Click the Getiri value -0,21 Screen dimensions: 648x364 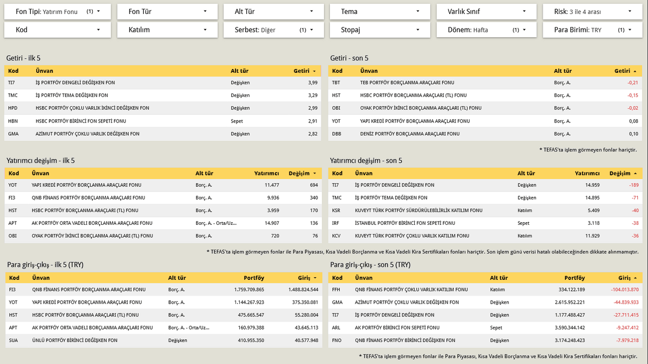click(x=633, y=83)
